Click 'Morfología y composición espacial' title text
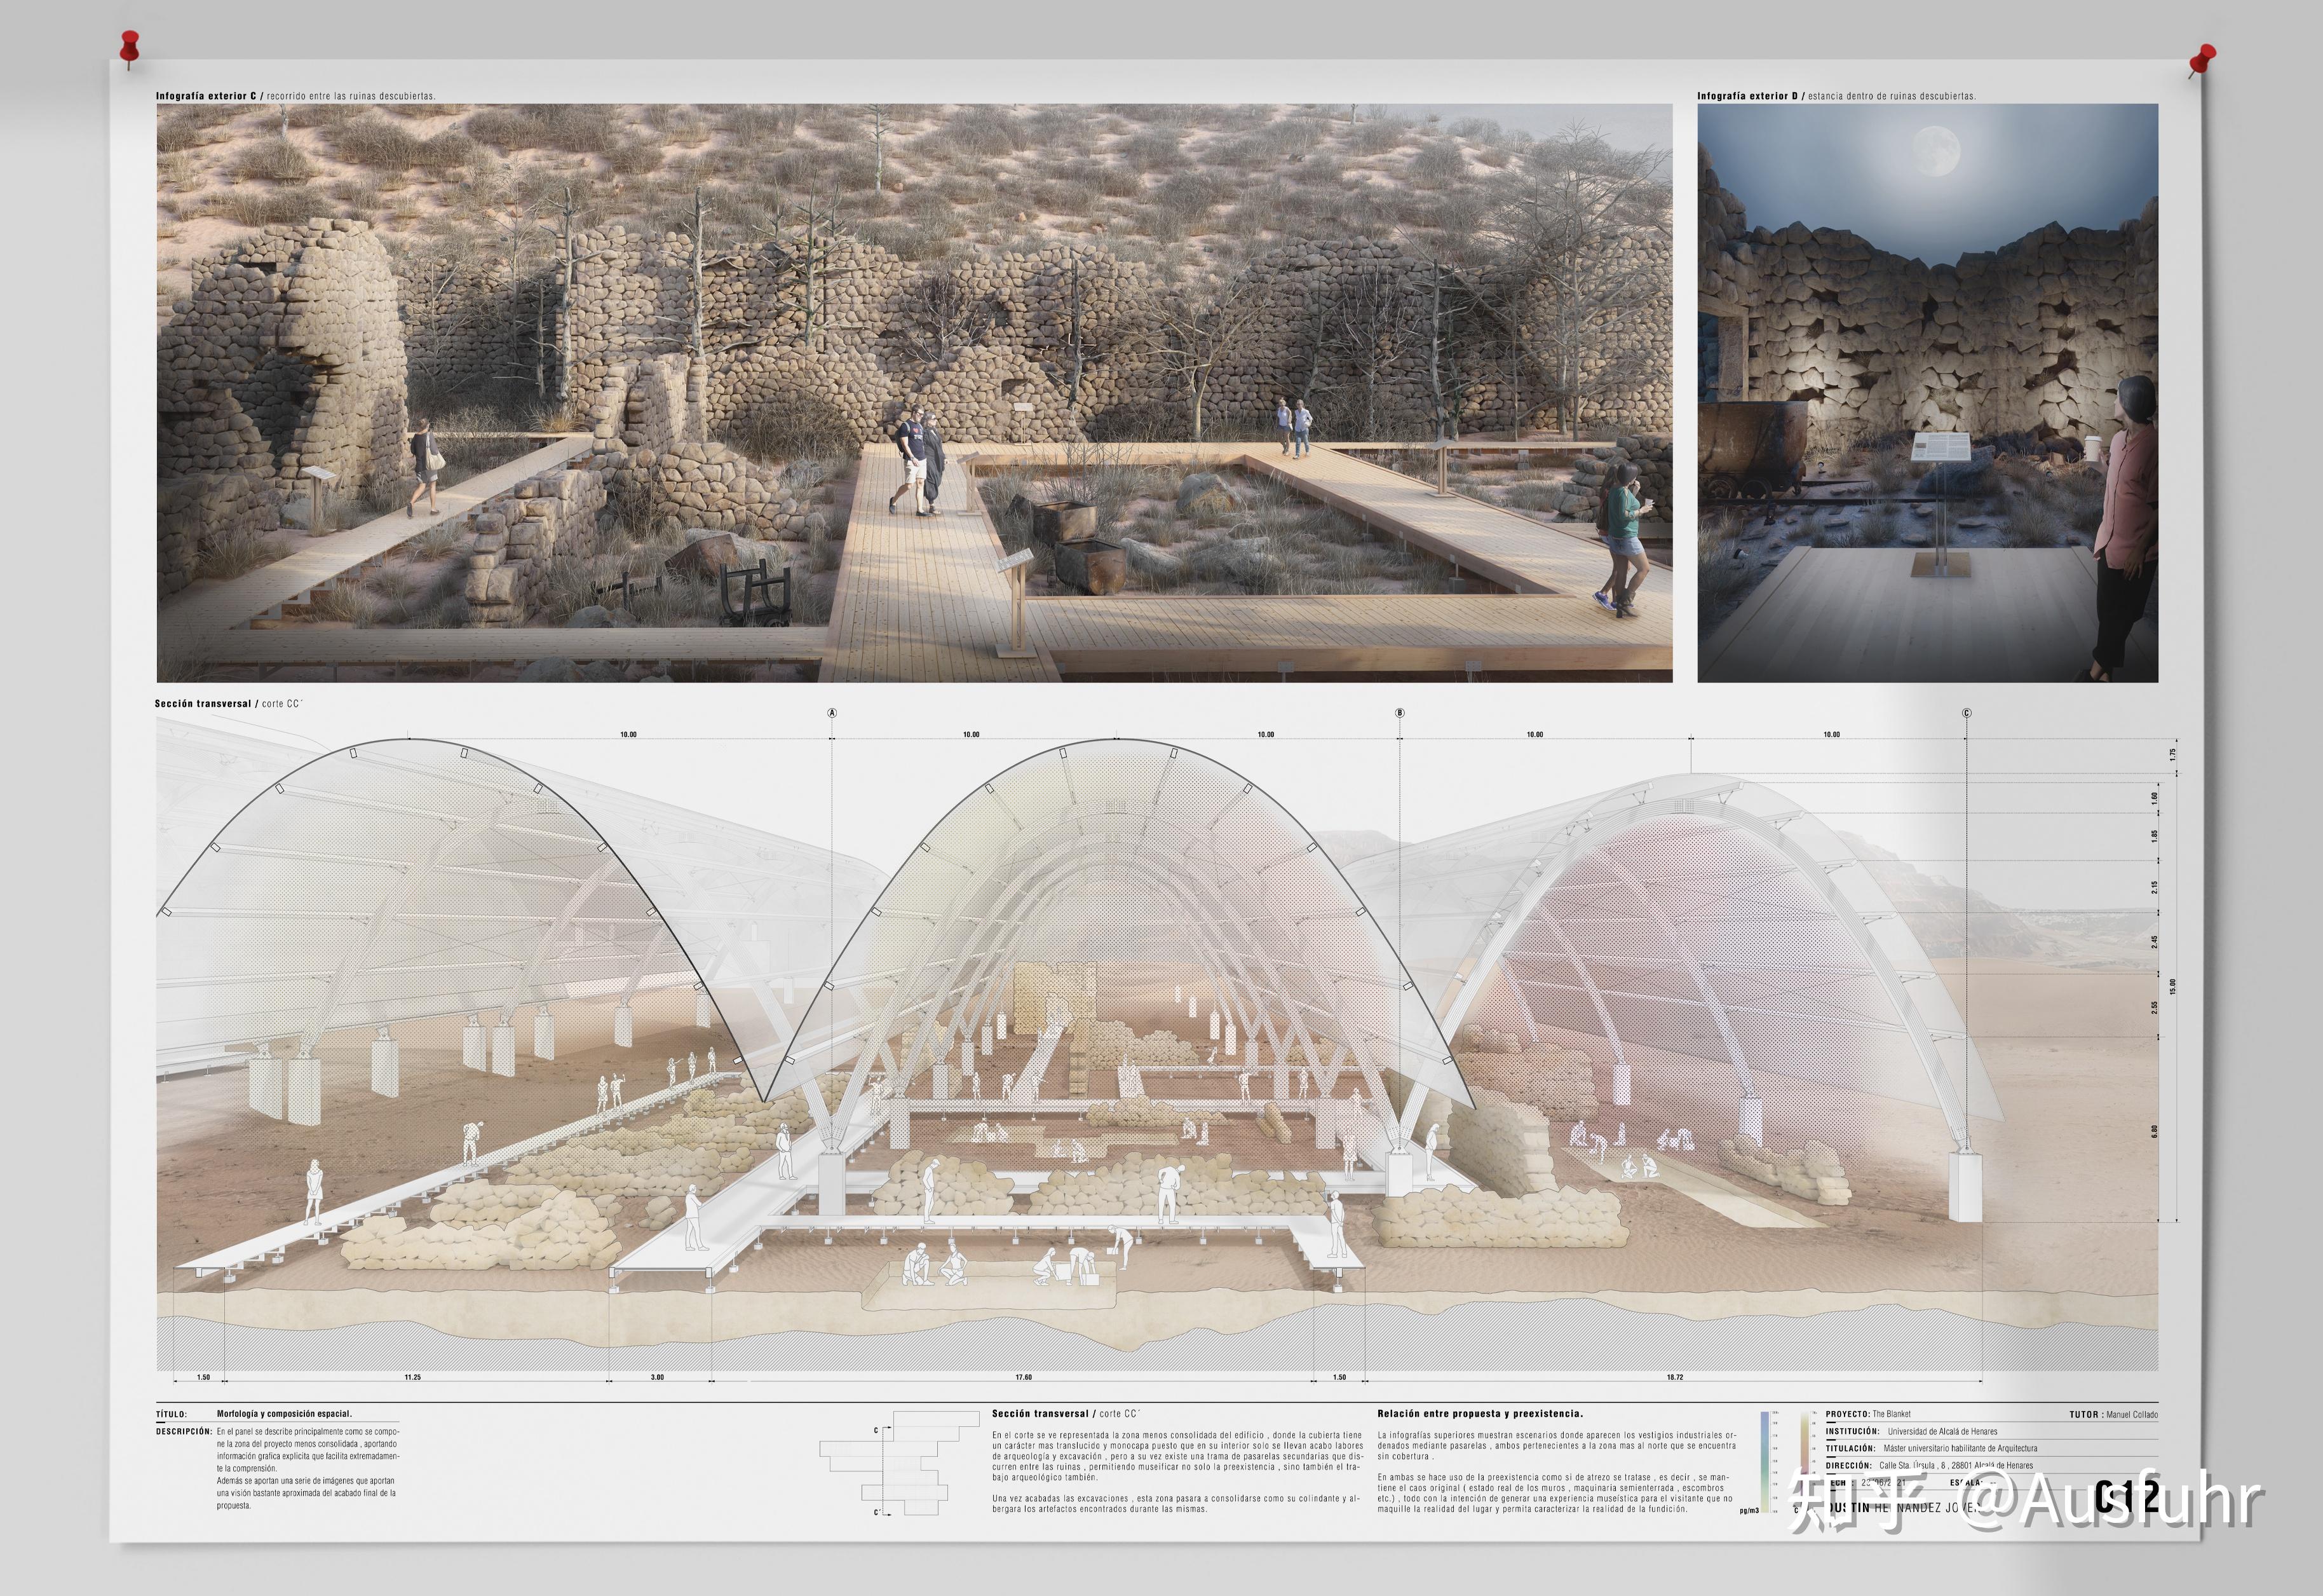 coord(284,1414)
